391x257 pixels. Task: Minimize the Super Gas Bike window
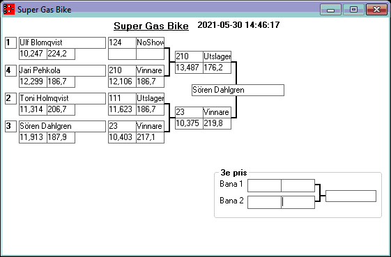click(x=330, y=10)
